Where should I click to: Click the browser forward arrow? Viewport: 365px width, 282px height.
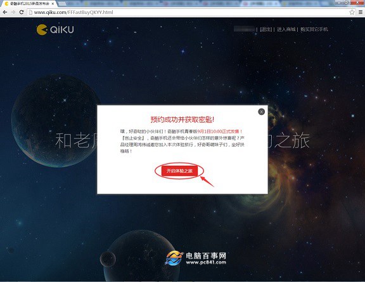click(13, 12)
